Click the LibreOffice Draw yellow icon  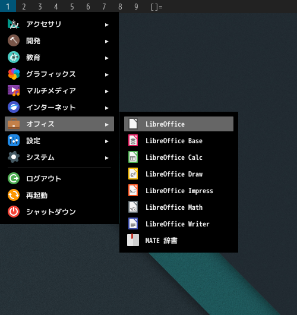(x=133, y=174)
